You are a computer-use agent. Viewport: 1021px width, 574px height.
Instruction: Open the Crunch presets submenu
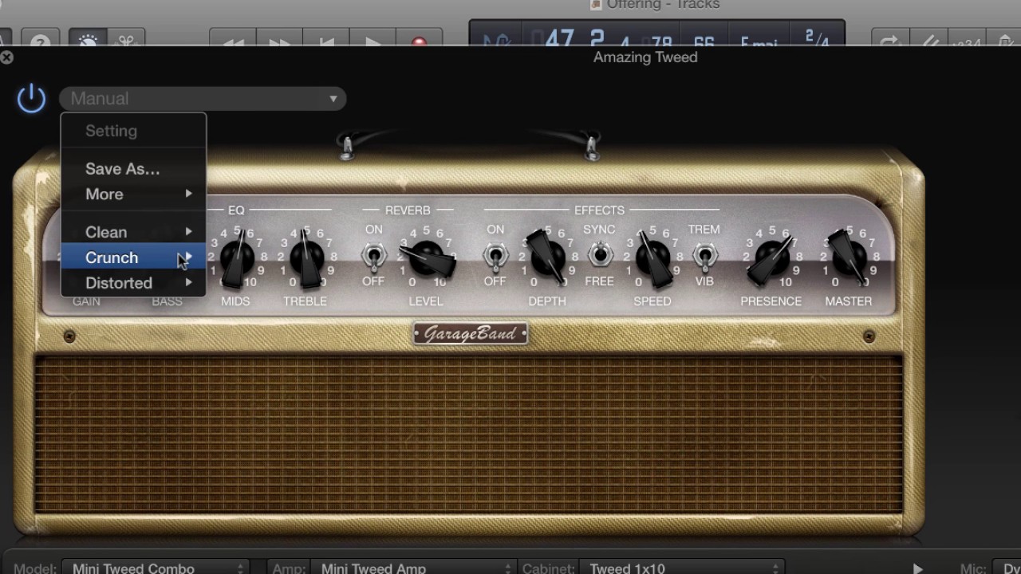(134, 258)
